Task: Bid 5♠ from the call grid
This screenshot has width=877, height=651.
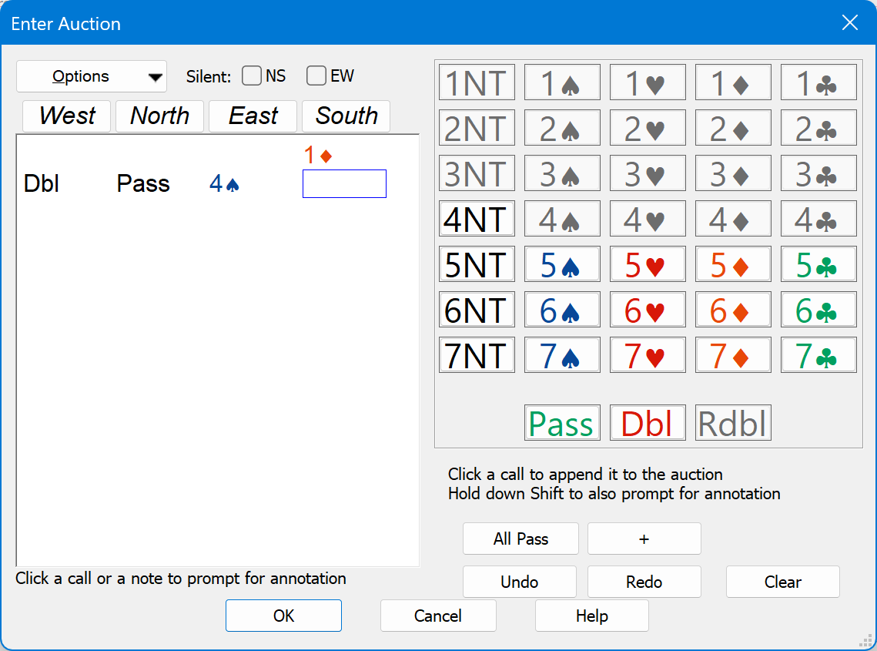Action: click(x=562, y=264)
